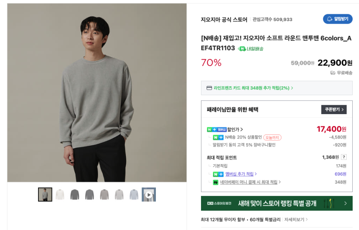Click the credit card icon for 라인프렌즈 카드

(209, 88)
